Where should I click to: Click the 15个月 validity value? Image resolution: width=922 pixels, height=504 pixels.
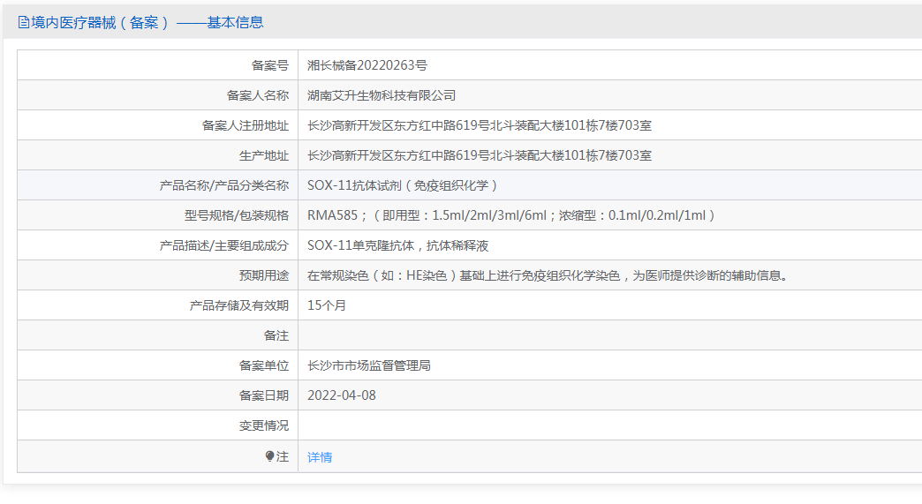point(327,305)
